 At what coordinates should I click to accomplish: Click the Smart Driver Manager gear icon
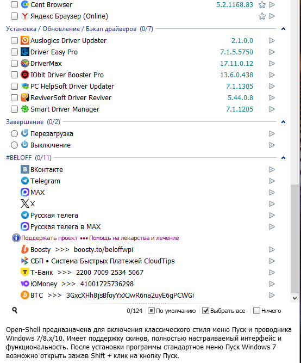point(25,109)
